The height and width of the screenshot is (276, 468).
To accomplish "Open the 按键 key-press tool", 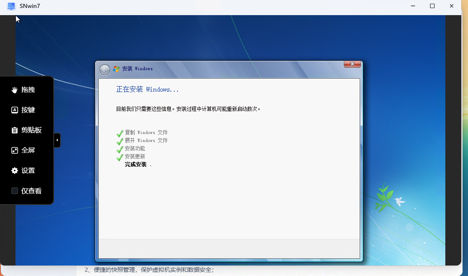I will 14,110.
